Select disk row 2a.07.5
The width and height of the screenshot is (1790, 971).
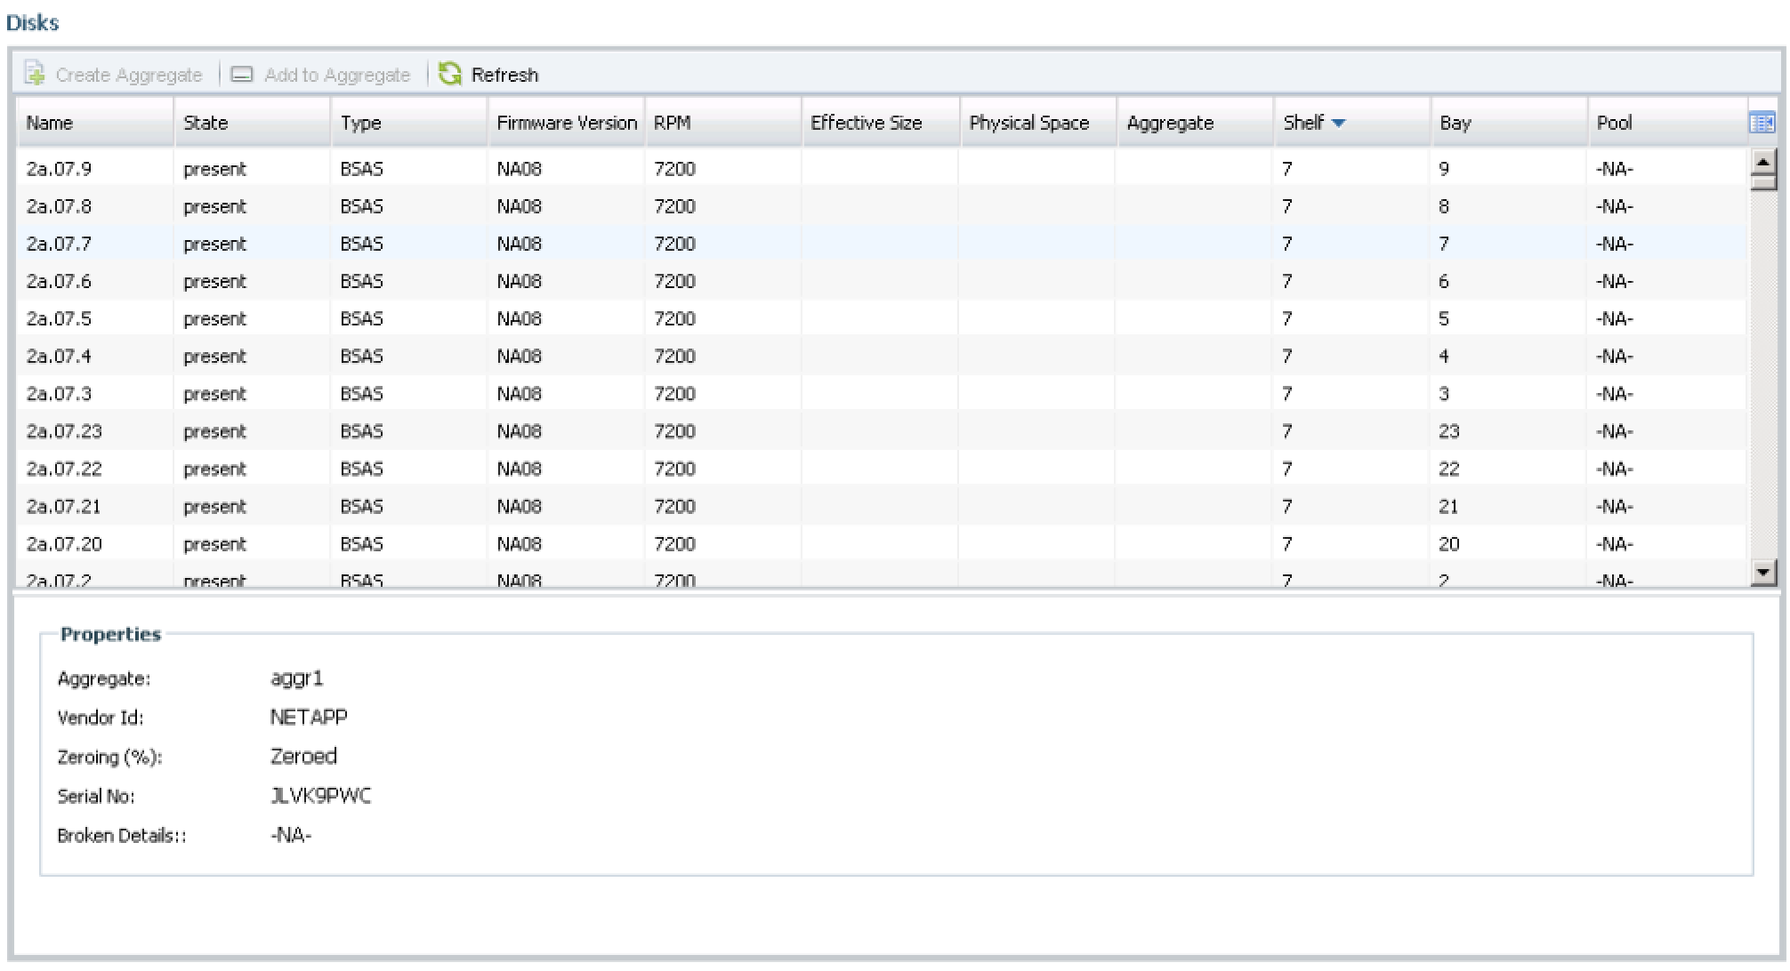pyautogui.click(x=59, y=318)
